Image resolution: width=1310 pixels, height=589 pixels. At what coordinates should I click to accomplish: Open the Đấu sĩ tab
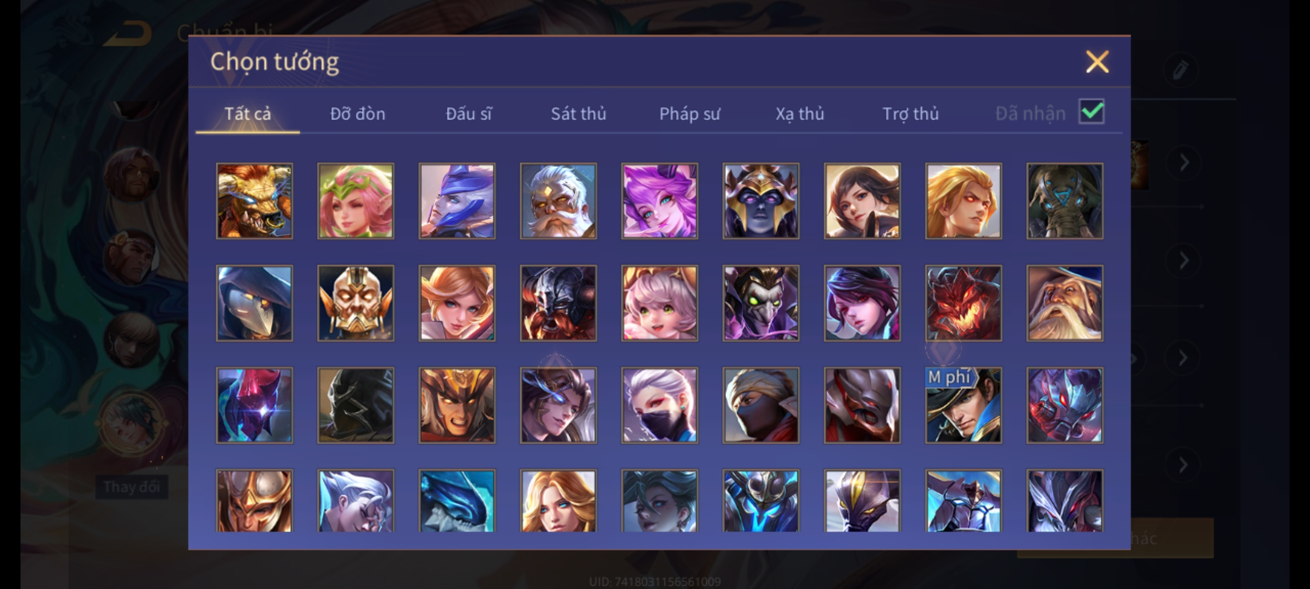(468, 113)
